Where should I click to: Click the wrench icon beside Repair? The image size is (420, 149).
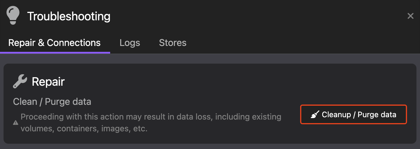coord(20,82)
